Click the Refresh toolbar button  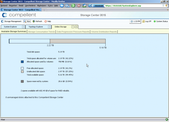pos(37,22)
